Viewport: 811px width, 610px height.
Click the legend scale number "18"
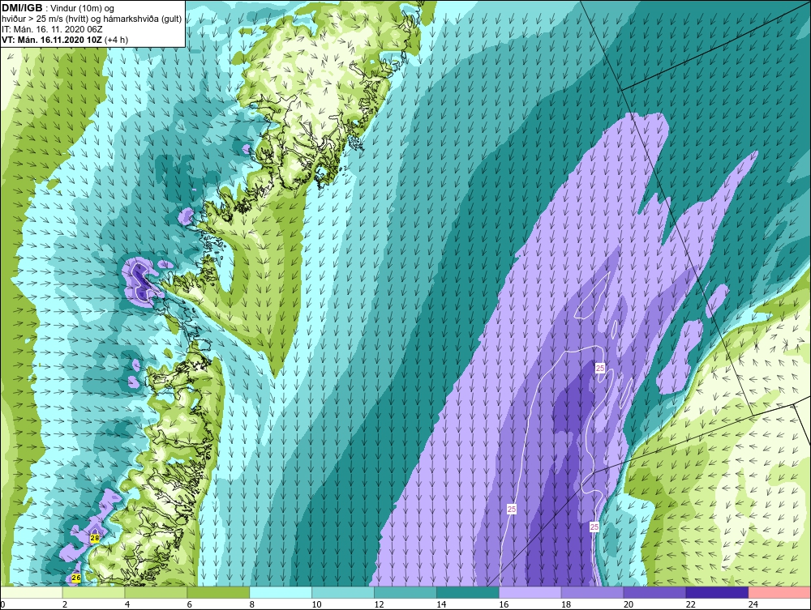pyautogui.click(x=566, y=604)
